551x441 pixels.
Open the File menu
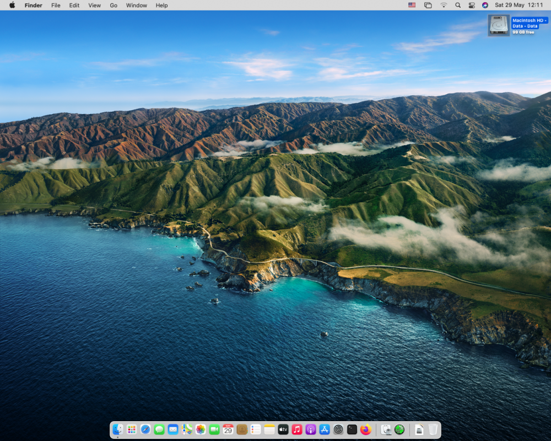point(56,6)
